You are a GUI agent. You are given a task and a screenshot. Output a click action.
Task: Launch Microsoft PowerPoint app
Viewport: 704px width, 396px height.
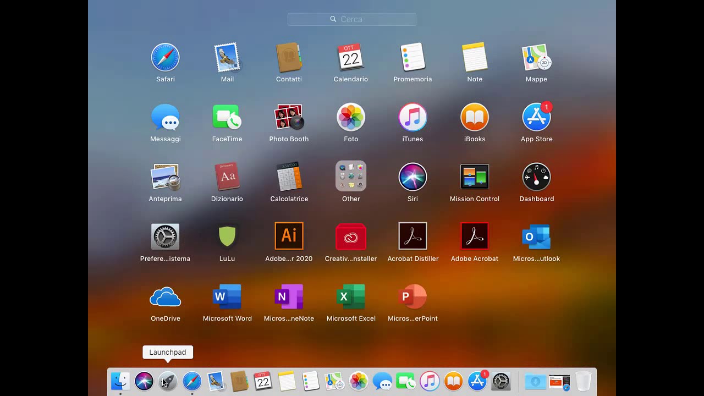pyautogui.click(x=413, y=297)
